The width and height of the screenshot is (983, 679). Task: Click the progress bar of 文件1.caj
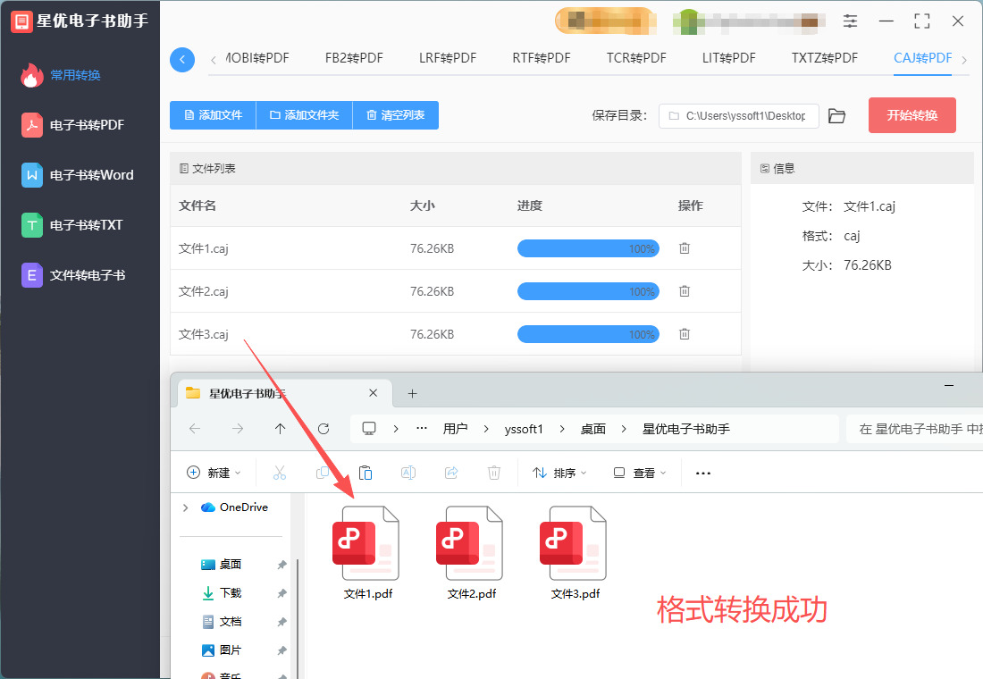588,249
